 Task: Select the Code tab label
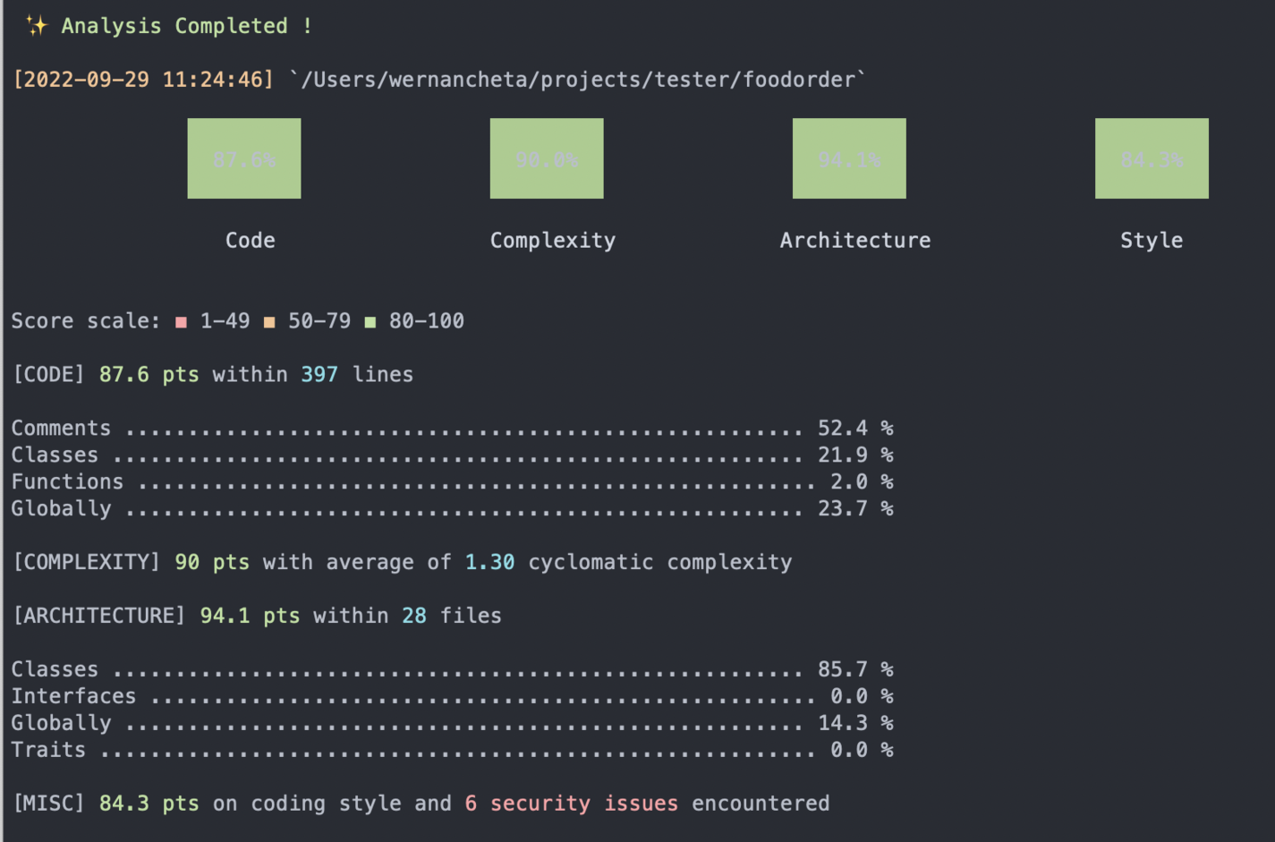[x=251, y=240]
